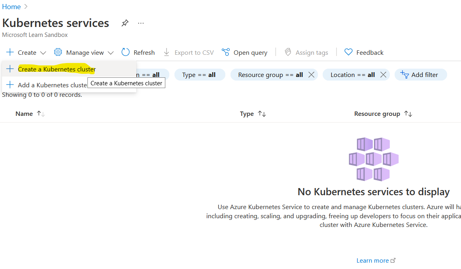Click Showing 0 to 0 records text
This screenshot has height=269, width=461.
tap(42, 95)
